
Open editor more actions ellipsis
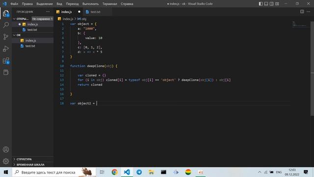[309, 12]
